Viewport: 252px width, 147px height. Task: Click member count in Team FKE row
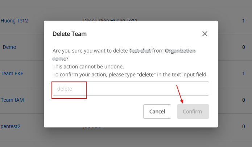[x=243, y=73]
